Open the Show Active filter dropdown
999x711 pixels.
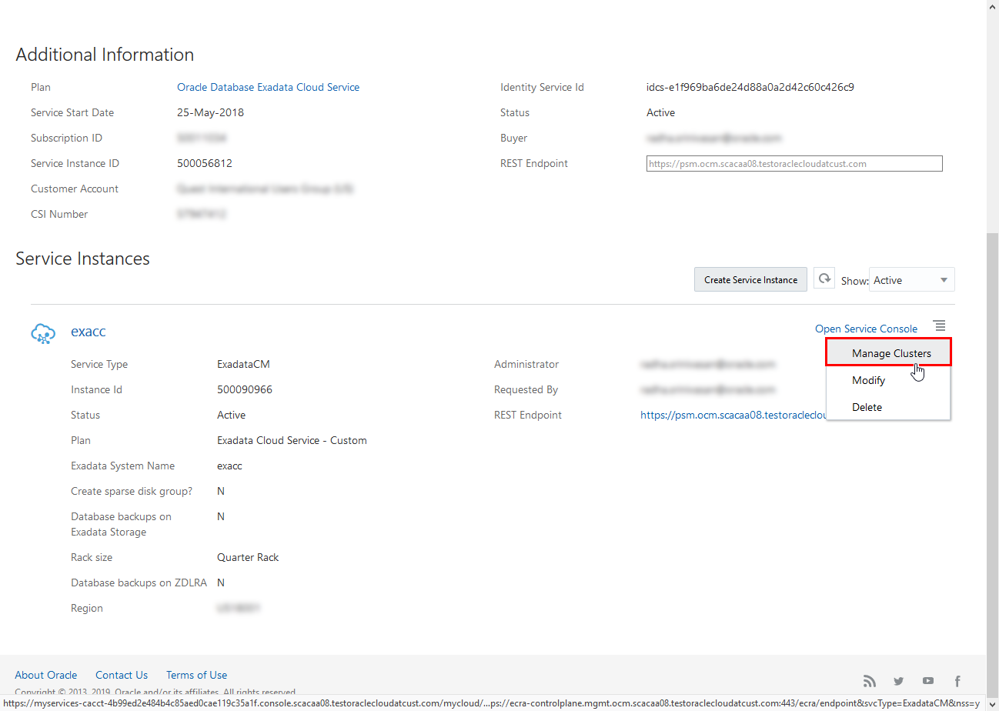pos(912,280)
